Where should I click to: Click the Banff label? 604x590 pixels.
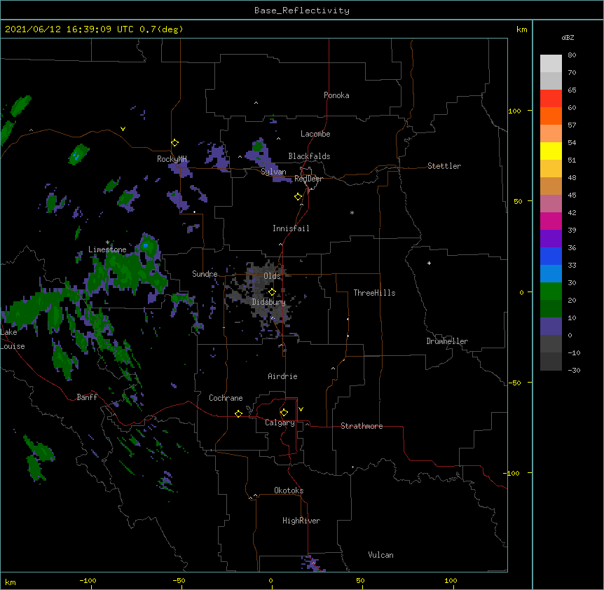pyautogui.click(x=87, y=397)
